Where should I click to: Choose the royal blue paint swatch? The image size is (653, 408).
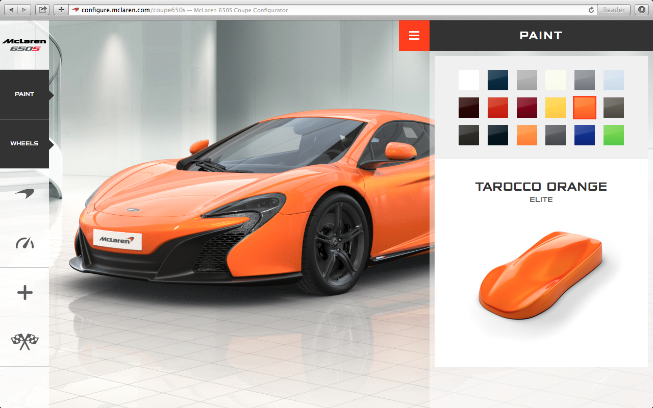click(585, 135)
